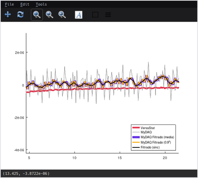Click the Filtrado (sinc) legend entry
The image size is (198, 178).
click(150, 147)
